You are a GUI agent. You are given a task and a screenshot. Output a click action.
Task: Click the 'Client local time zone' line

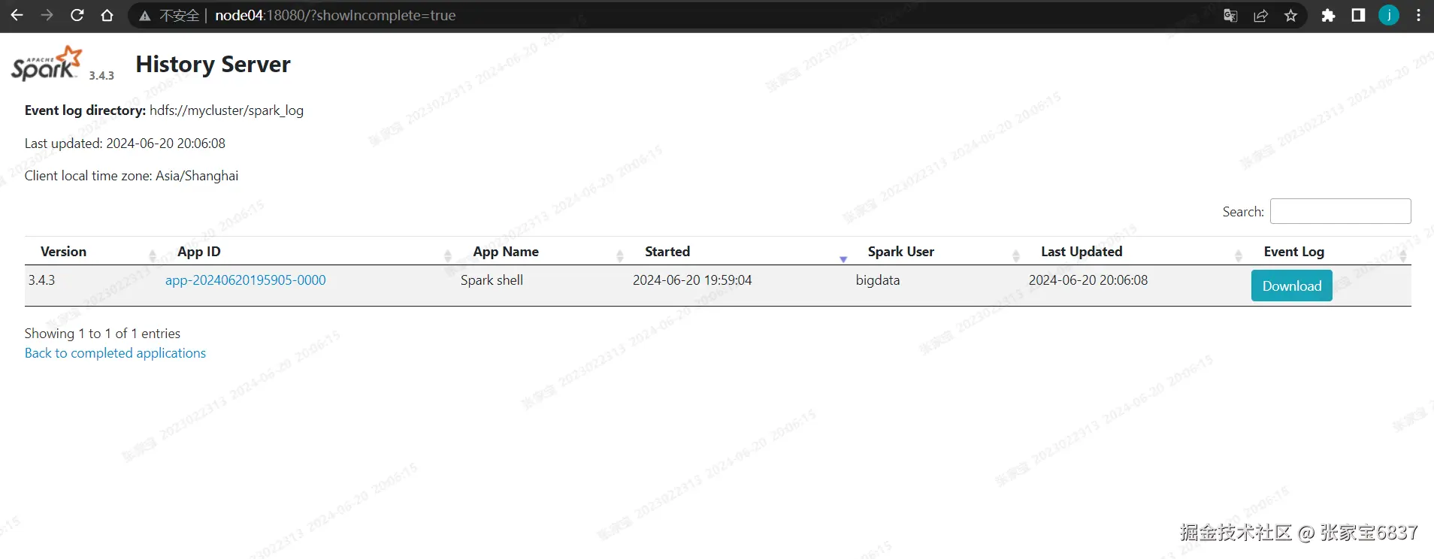(132, 176)
